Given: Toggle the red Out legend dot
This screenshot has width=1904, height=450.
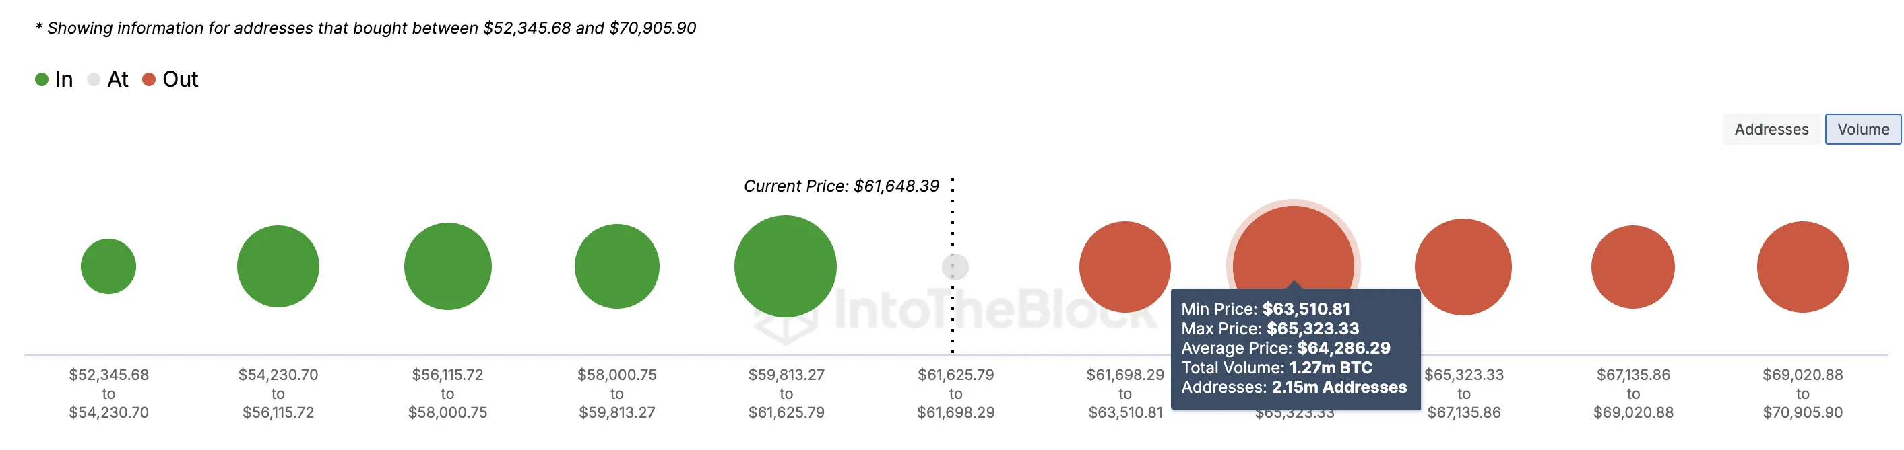Looking at the screenshot, I should pos(149,79).
